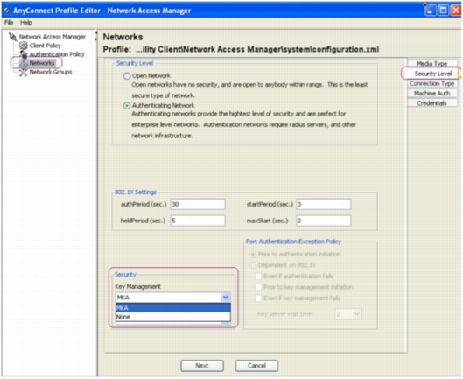Switch to the Media Type tab

(432, 64)
